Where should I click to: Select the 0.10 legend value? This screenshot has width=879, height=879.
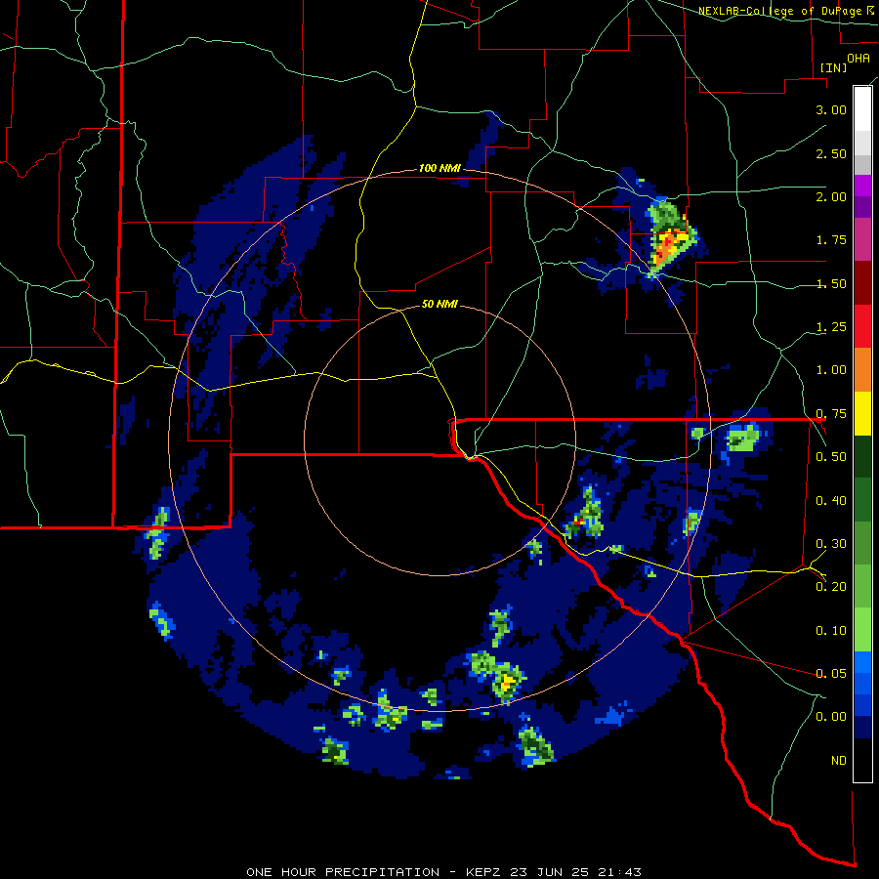coord(831,631)
